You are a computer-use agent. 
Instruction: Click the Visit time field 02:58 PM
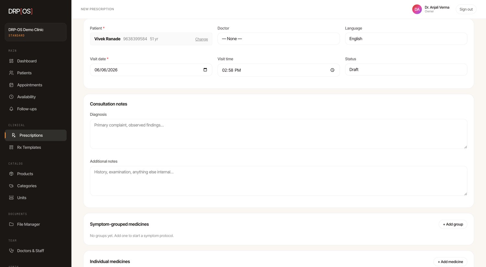pyautogui.click(x=279, y=70)
